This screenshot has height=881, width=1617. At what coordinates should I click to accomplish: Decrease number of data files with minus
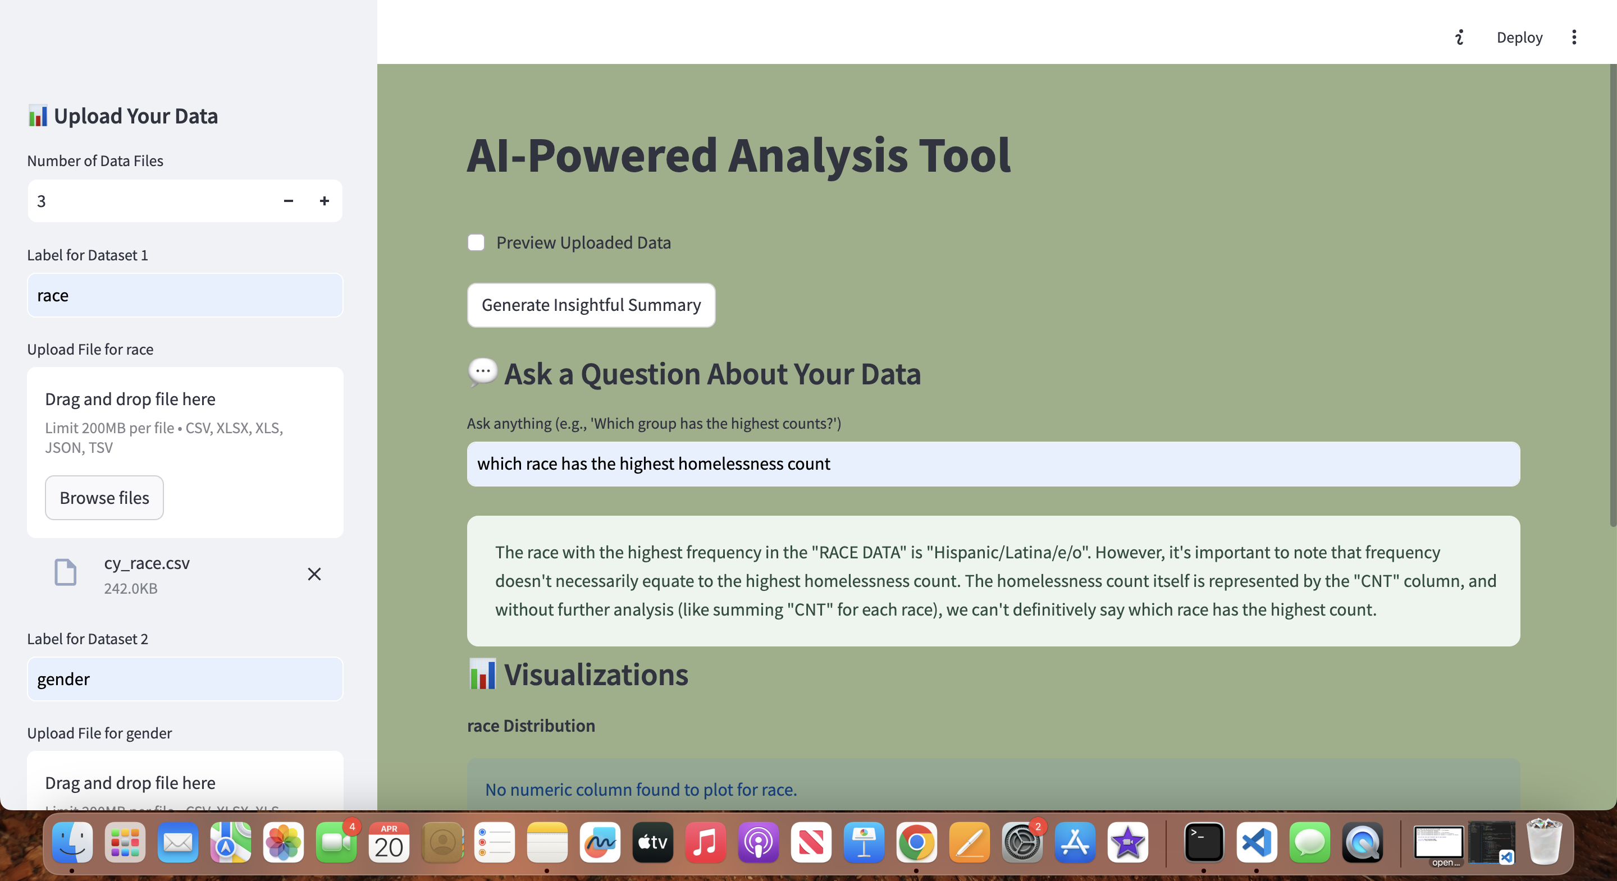(288, 201)
